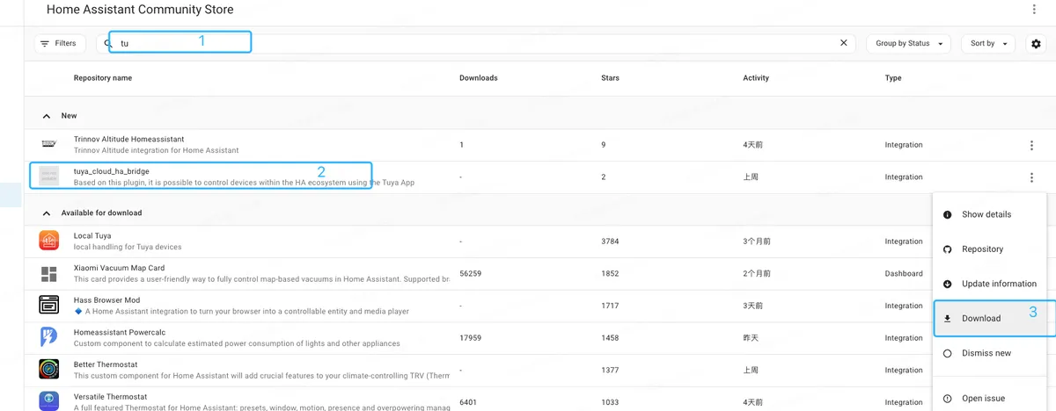
Task: Clear the search field text
Action: point(844,43)
